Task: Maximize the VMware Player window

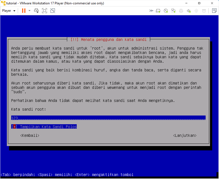Action: (x=199, y=3)
